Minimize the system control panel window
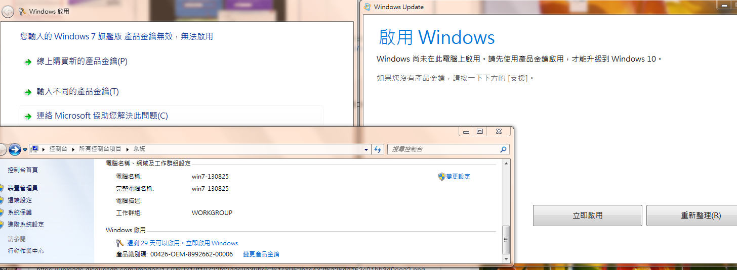The height and width of the screenshot is (270, 737). click(x=466, y=131)
